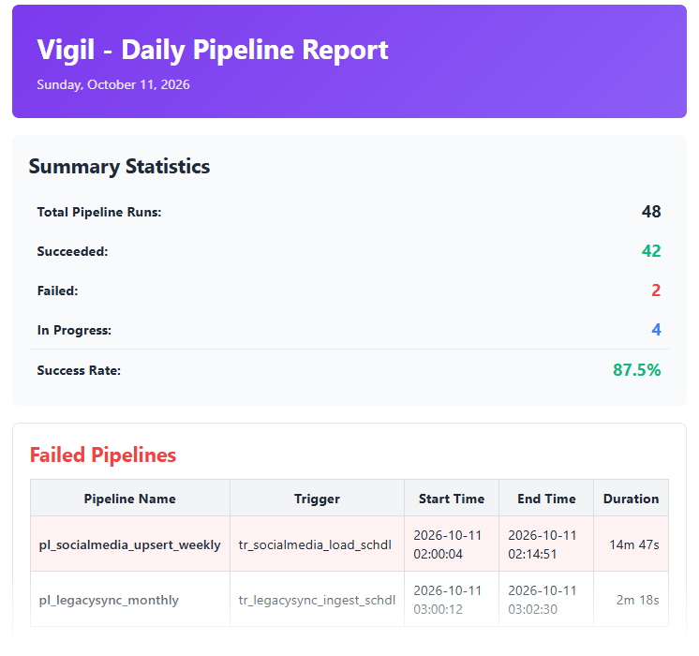Click end time 2026-10-11 02:14:51
Viewport: 699px width, 656px height.
click(543, 544)
